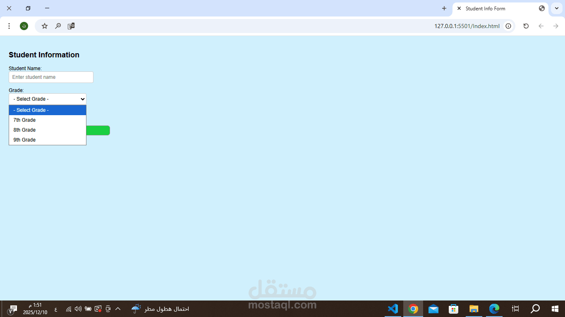The image size is (565, 317).
Task: Close the Student Info Form tab
Action: [459, 8]
